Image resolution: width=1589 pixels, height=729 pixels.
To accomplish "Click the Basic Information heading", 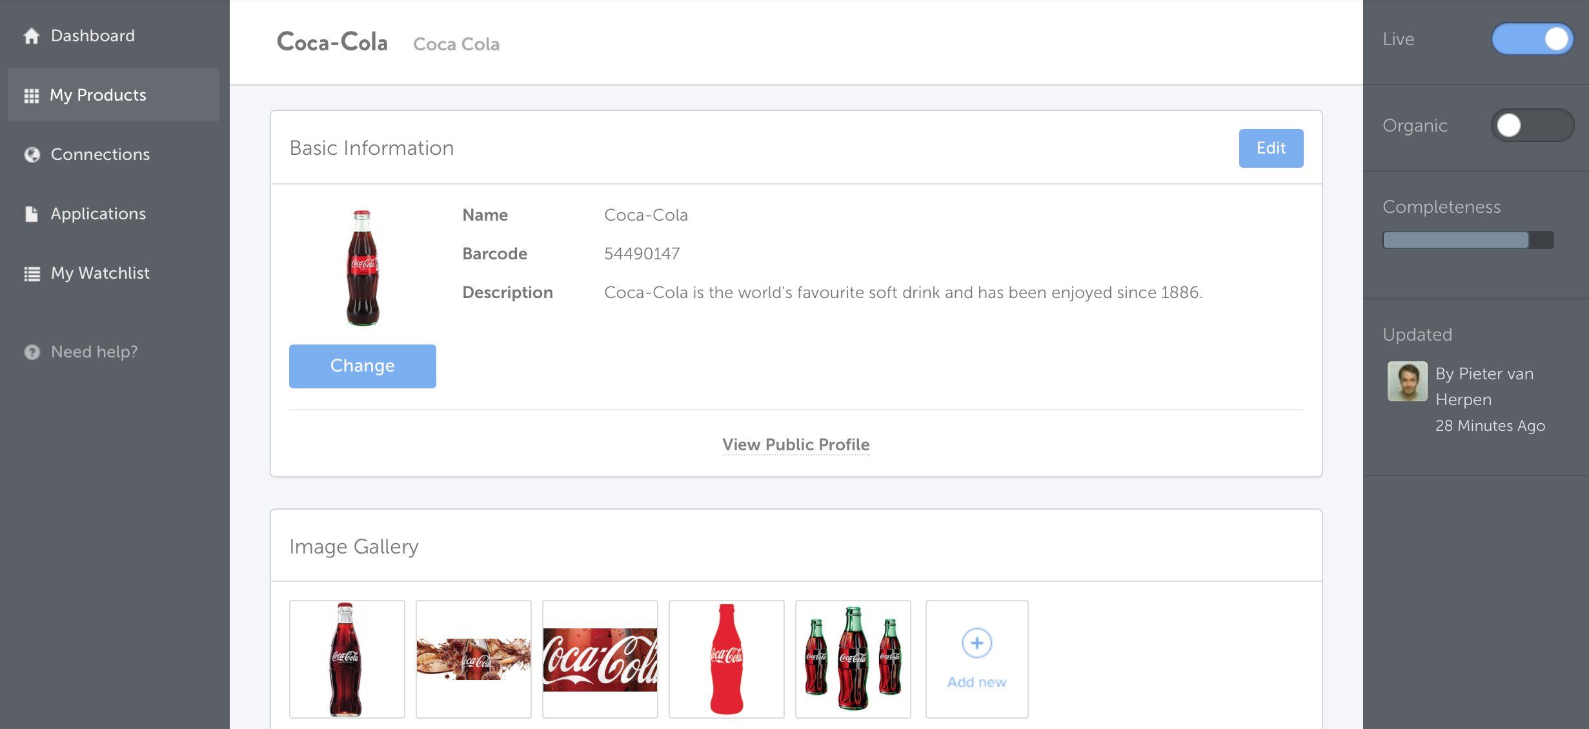I will click(x=372, y=148).
